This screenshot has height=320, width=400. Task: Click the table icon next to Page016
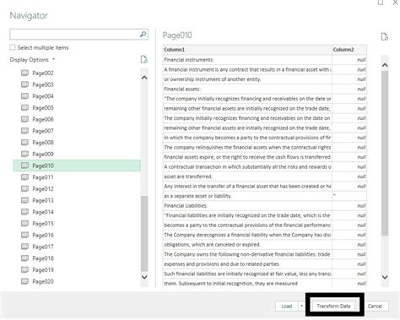point(24,235)
